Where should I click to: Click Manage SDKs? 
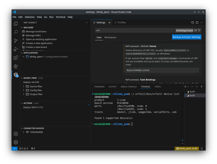tap(33, 35)
